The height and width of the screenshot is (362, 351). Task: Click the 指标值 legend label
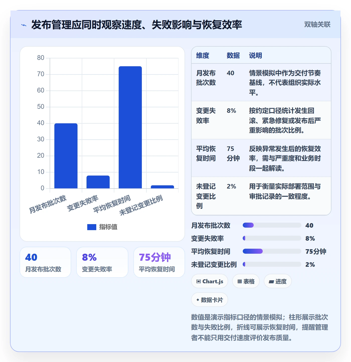click(108, 227)
